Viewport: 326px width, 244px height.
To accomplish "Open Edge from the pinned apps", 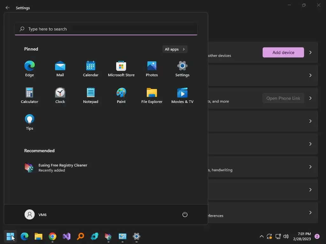I will 30,69.
